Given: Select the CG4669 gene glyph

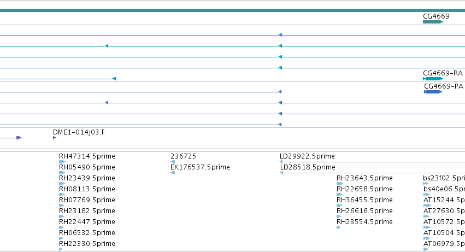Looking at the screenshot, I should tap(433, 22).
